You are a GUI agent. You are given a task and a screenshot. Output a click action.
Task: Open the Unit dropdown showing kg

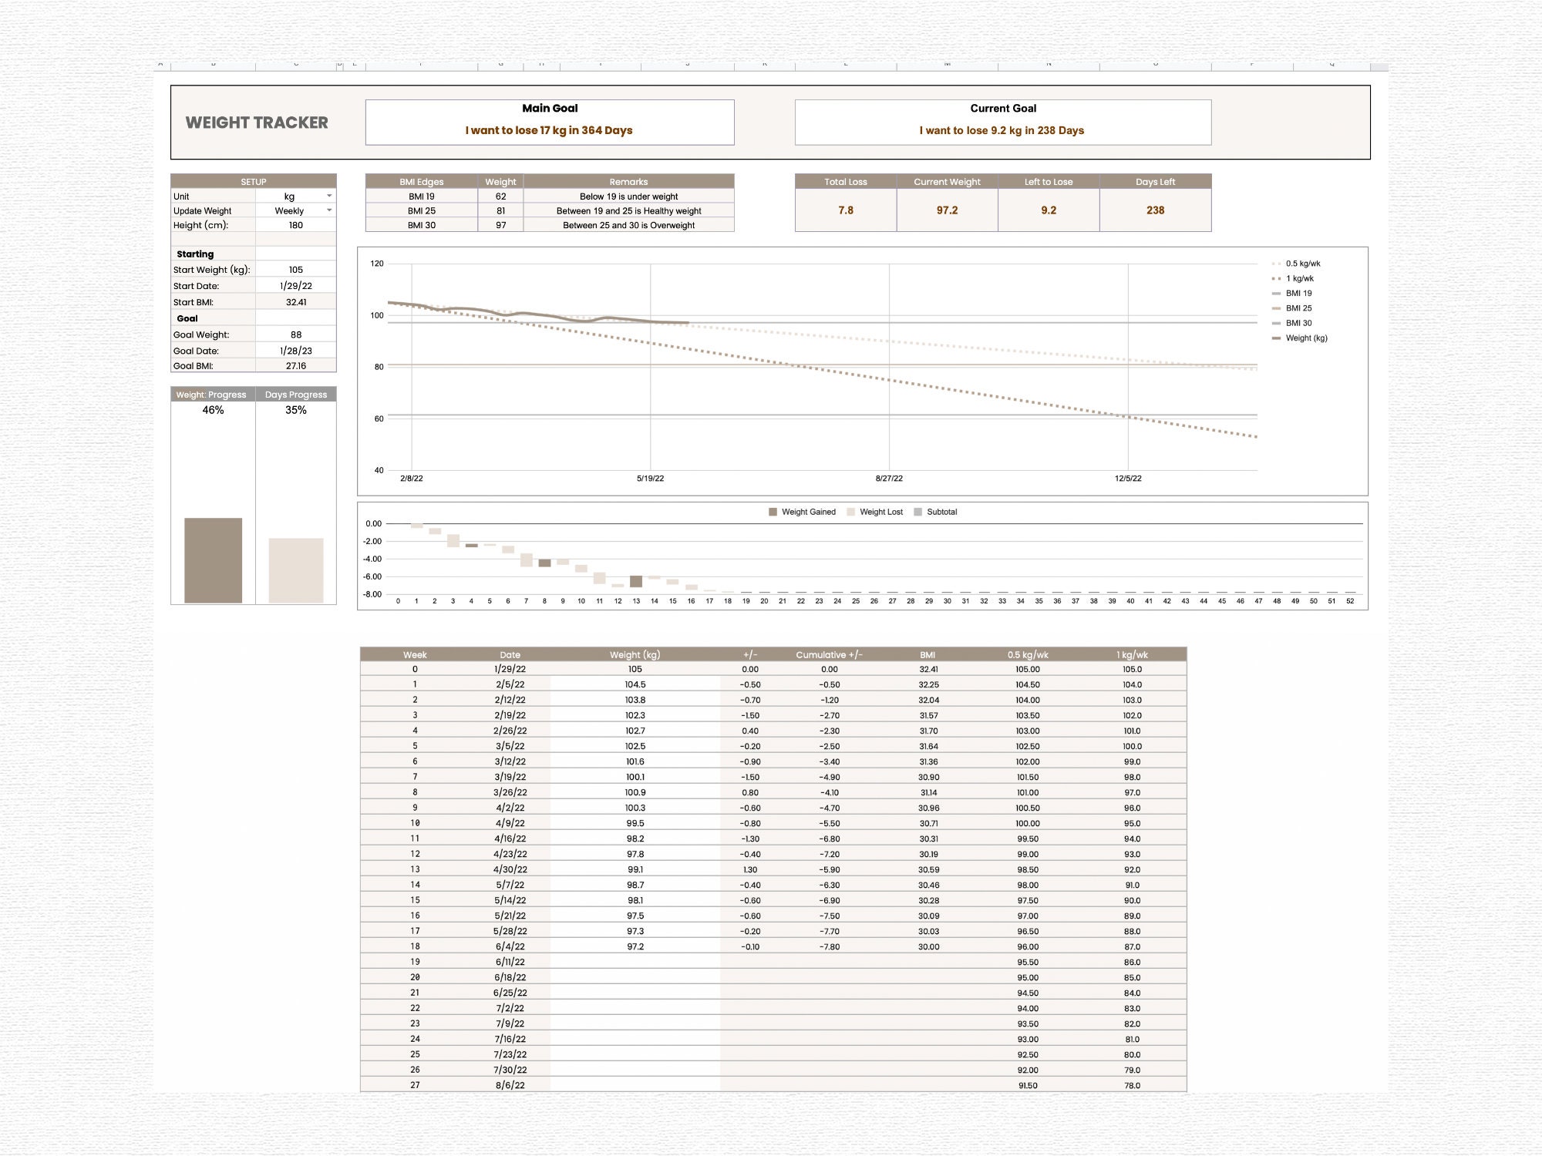(332, 197)
